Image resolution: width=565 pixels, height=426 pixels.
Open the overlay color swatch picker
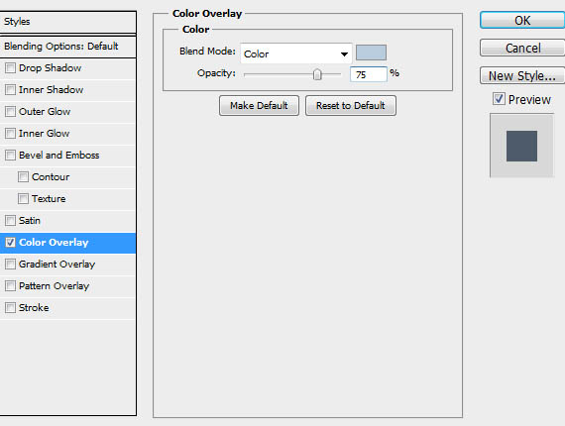[371, 53]
